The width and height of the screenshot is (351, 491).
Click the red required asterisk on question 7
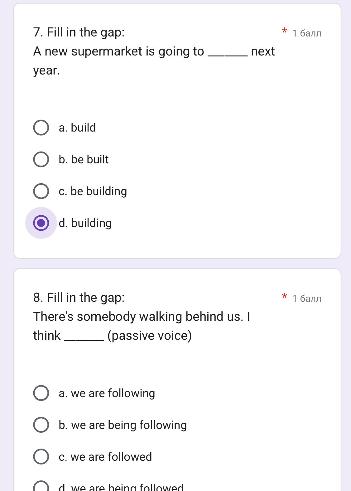pyautogui.click(x=284, y=31)
